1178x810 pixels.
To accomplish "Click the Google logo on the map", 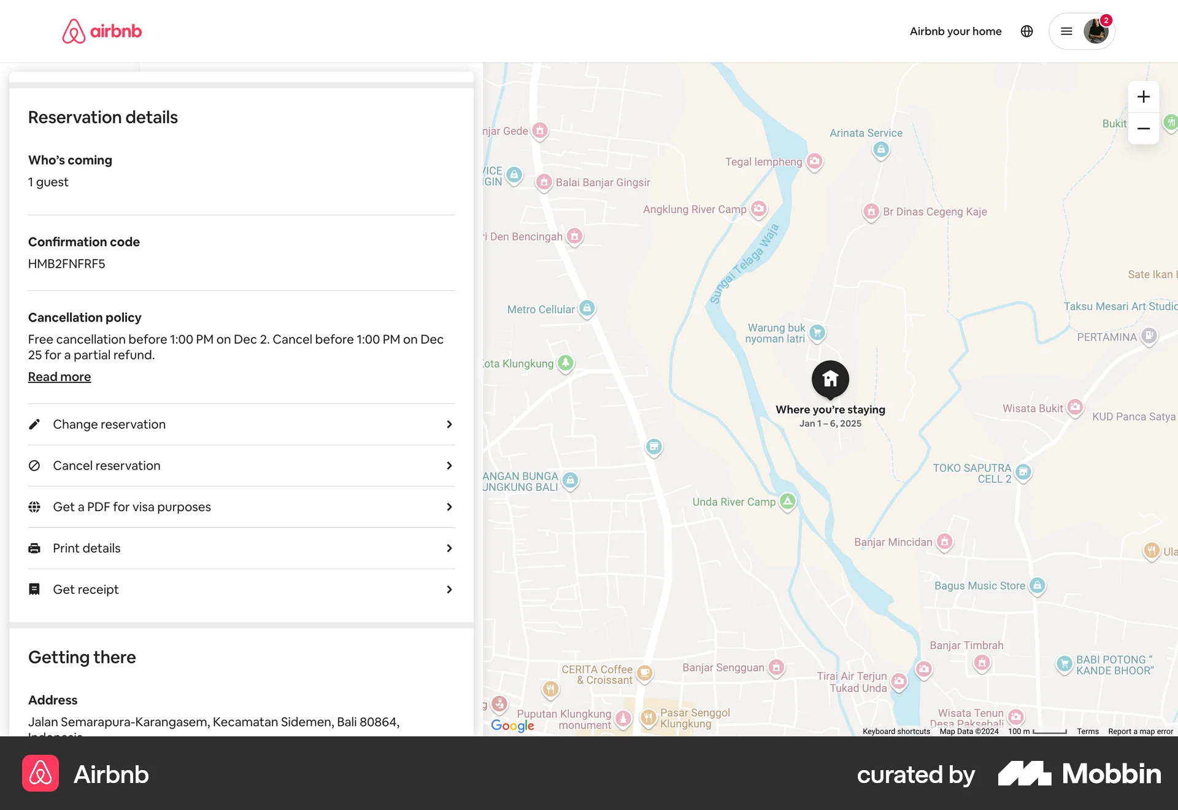I will click(x=512, y=725).
